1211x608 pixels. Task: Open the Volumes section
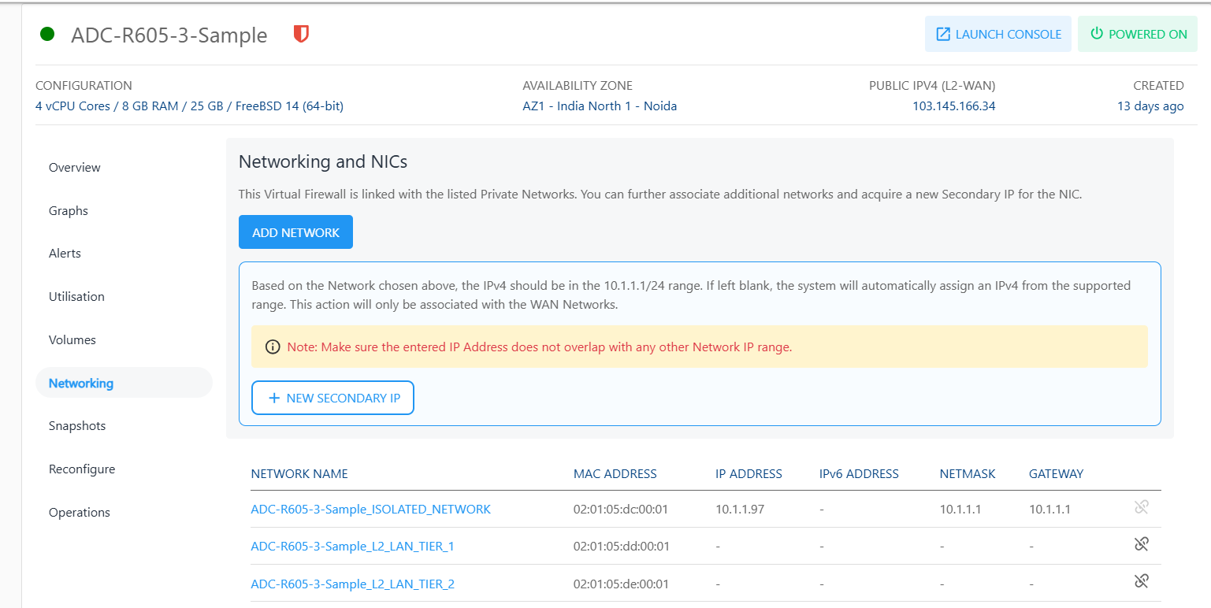click(72, 340)
